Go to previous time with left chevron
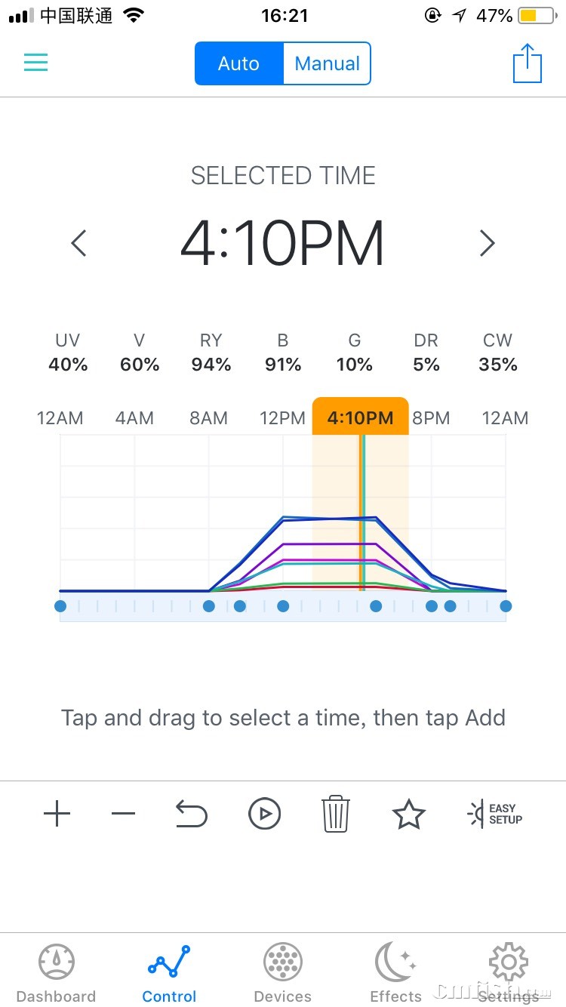The image size is (566, 1007). pyautogui.click(x=78, y=243)
